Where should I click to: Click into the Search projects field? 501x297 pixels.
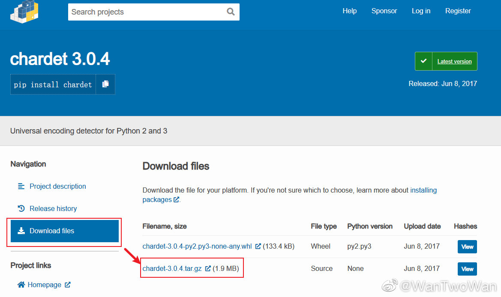pos(146,12)
